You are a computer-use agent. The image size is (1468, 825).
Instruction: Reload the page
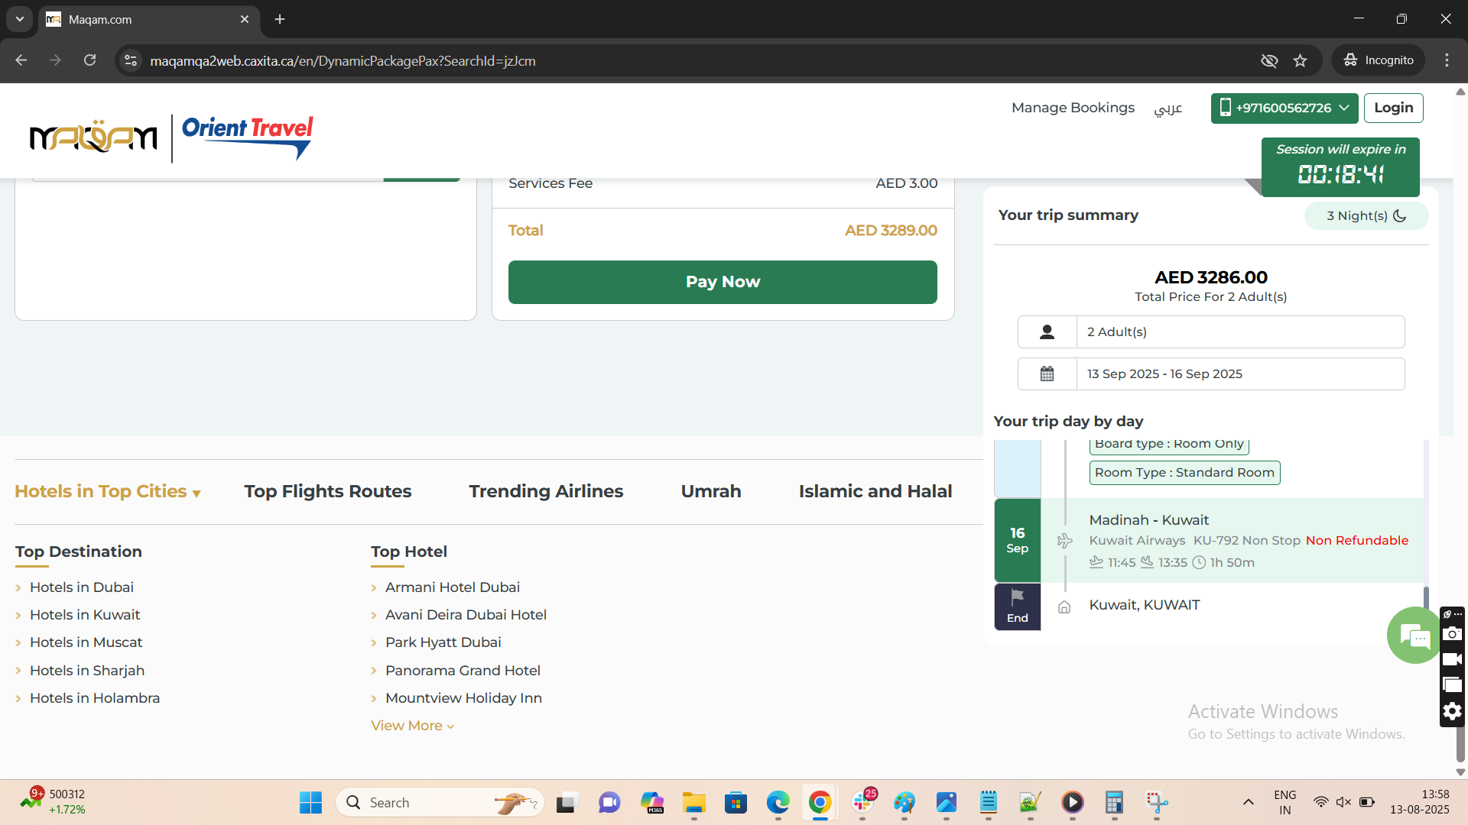pos(89,60)
